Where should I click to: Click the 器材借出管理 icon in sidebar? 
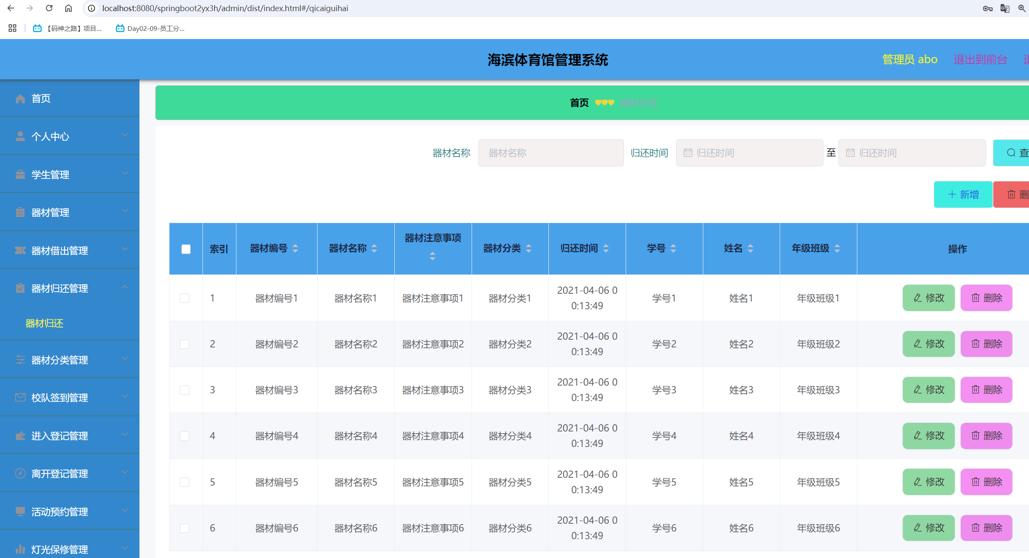tap(20, 250)
